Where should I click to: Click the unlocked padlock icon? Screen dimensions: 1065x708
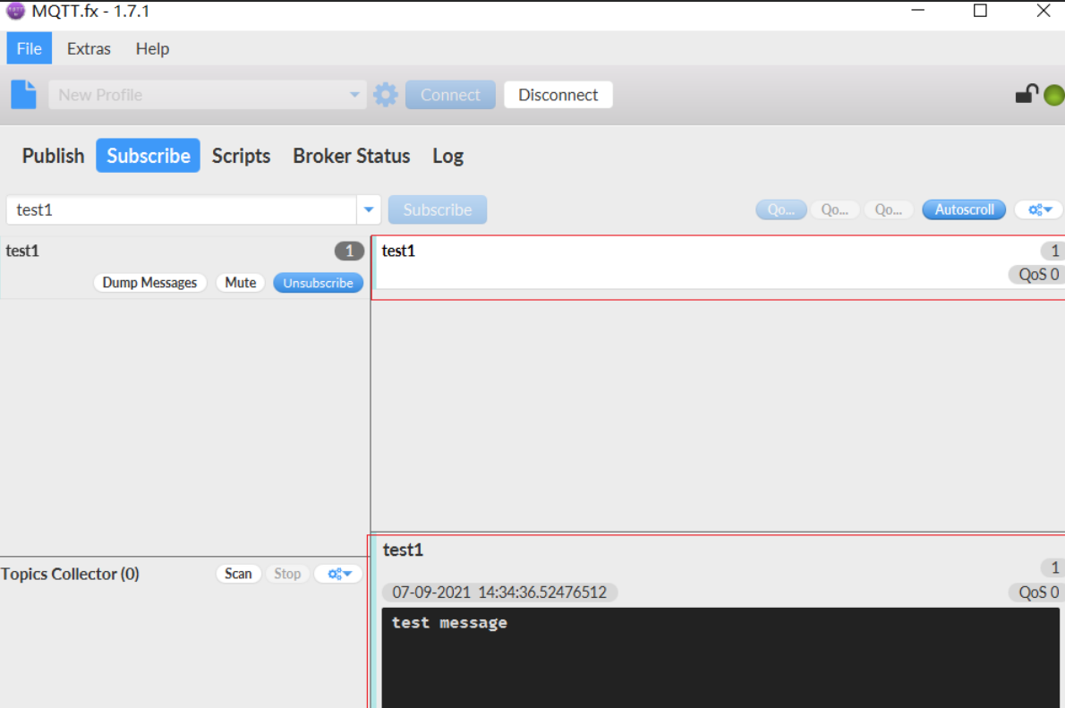pos(1027,94)
